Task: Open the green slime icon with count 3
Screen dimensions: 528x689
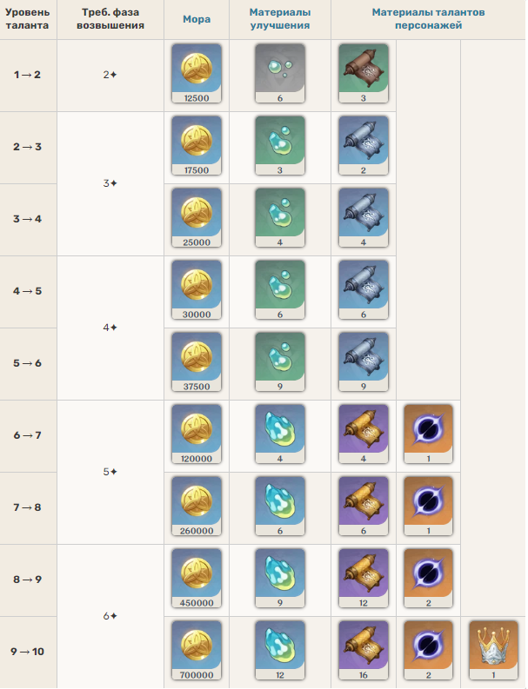Action: click(x=280, y=145)
